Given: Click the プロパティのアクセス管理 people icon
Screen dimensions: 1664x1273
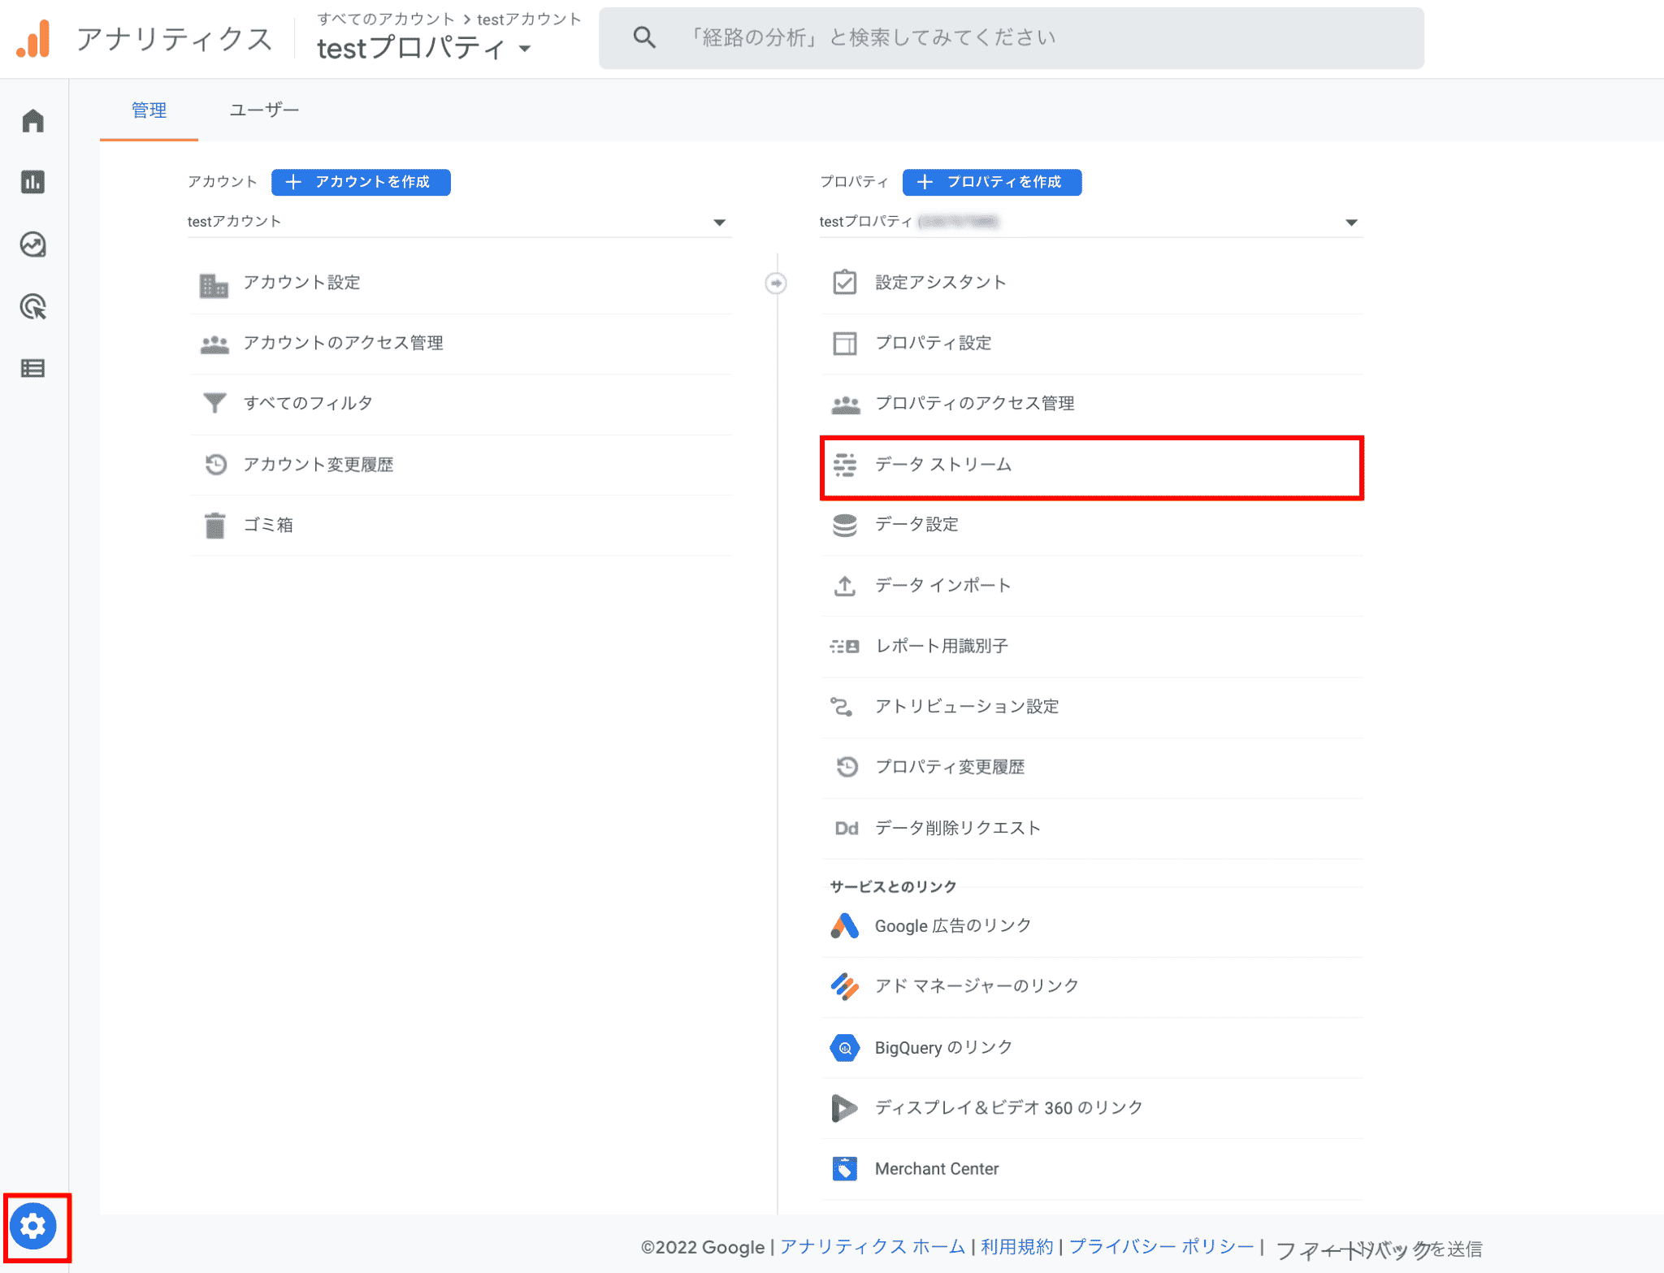Looking at the screenshot, I should point(846,405).
